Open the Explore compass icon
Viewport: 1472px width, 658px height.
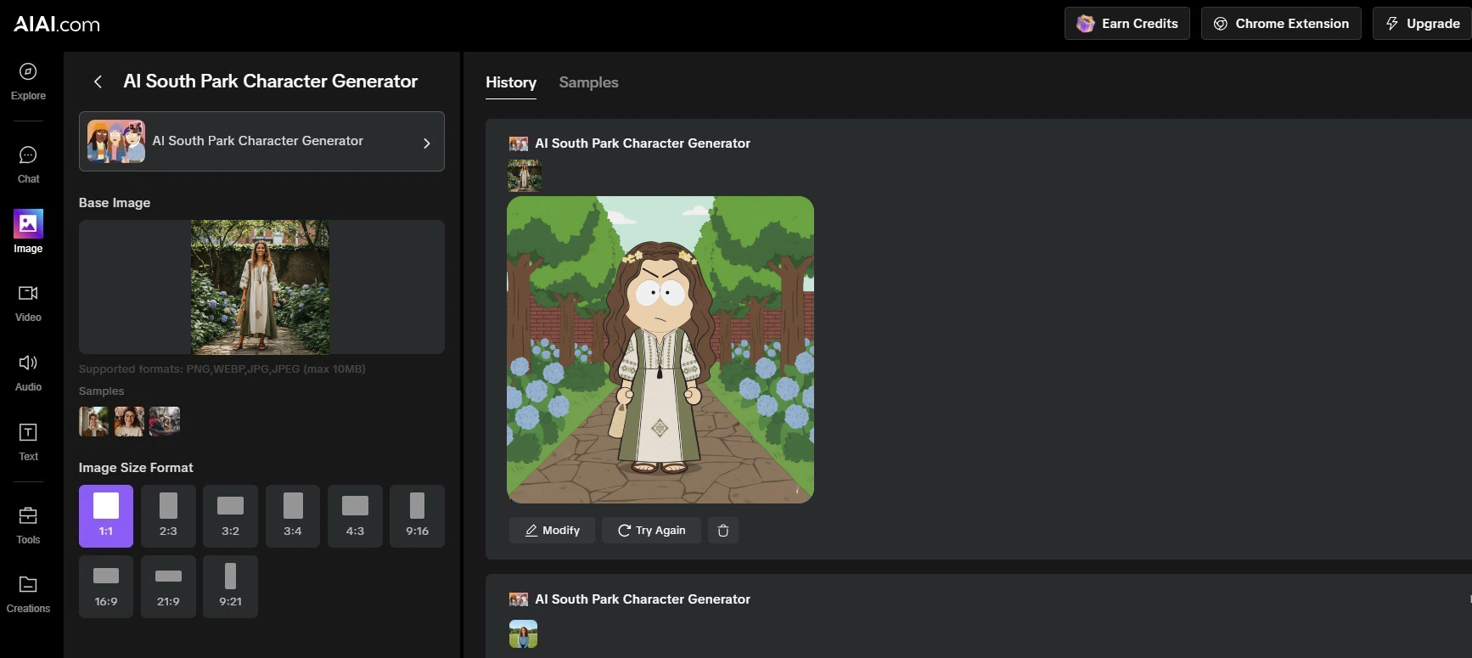[x=28, y=72]
